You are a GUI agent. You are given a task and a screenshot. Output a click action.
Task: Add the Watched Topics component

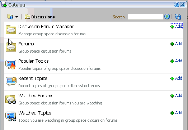point(176,113)
